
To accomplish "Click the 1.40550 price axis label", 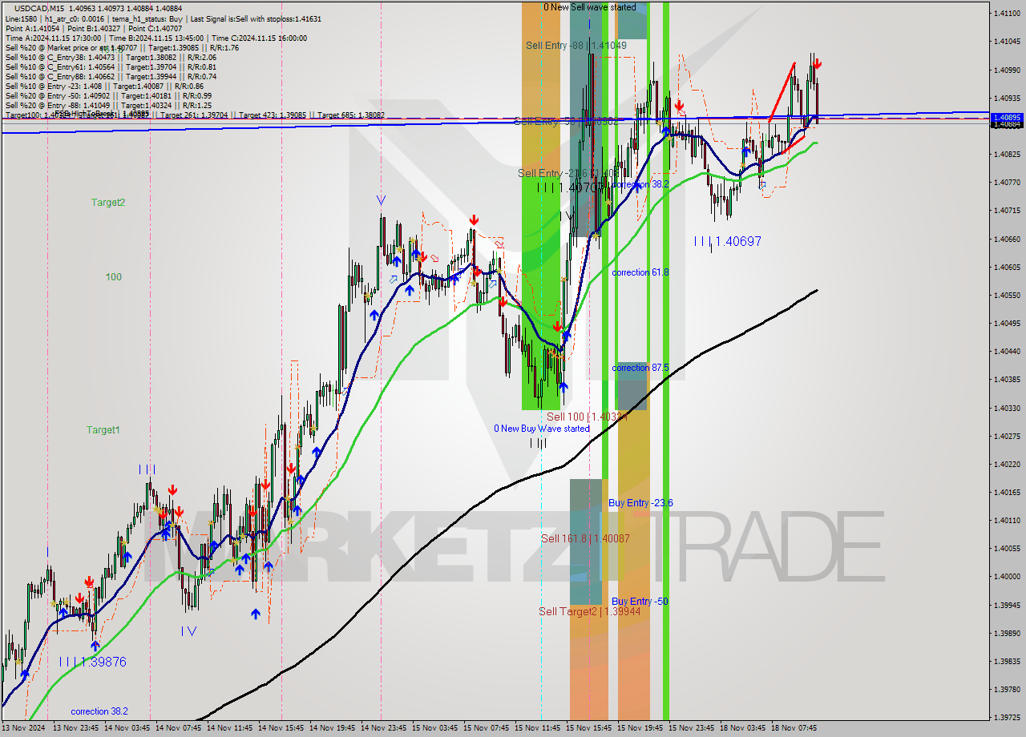I will tap(1006, 295).
